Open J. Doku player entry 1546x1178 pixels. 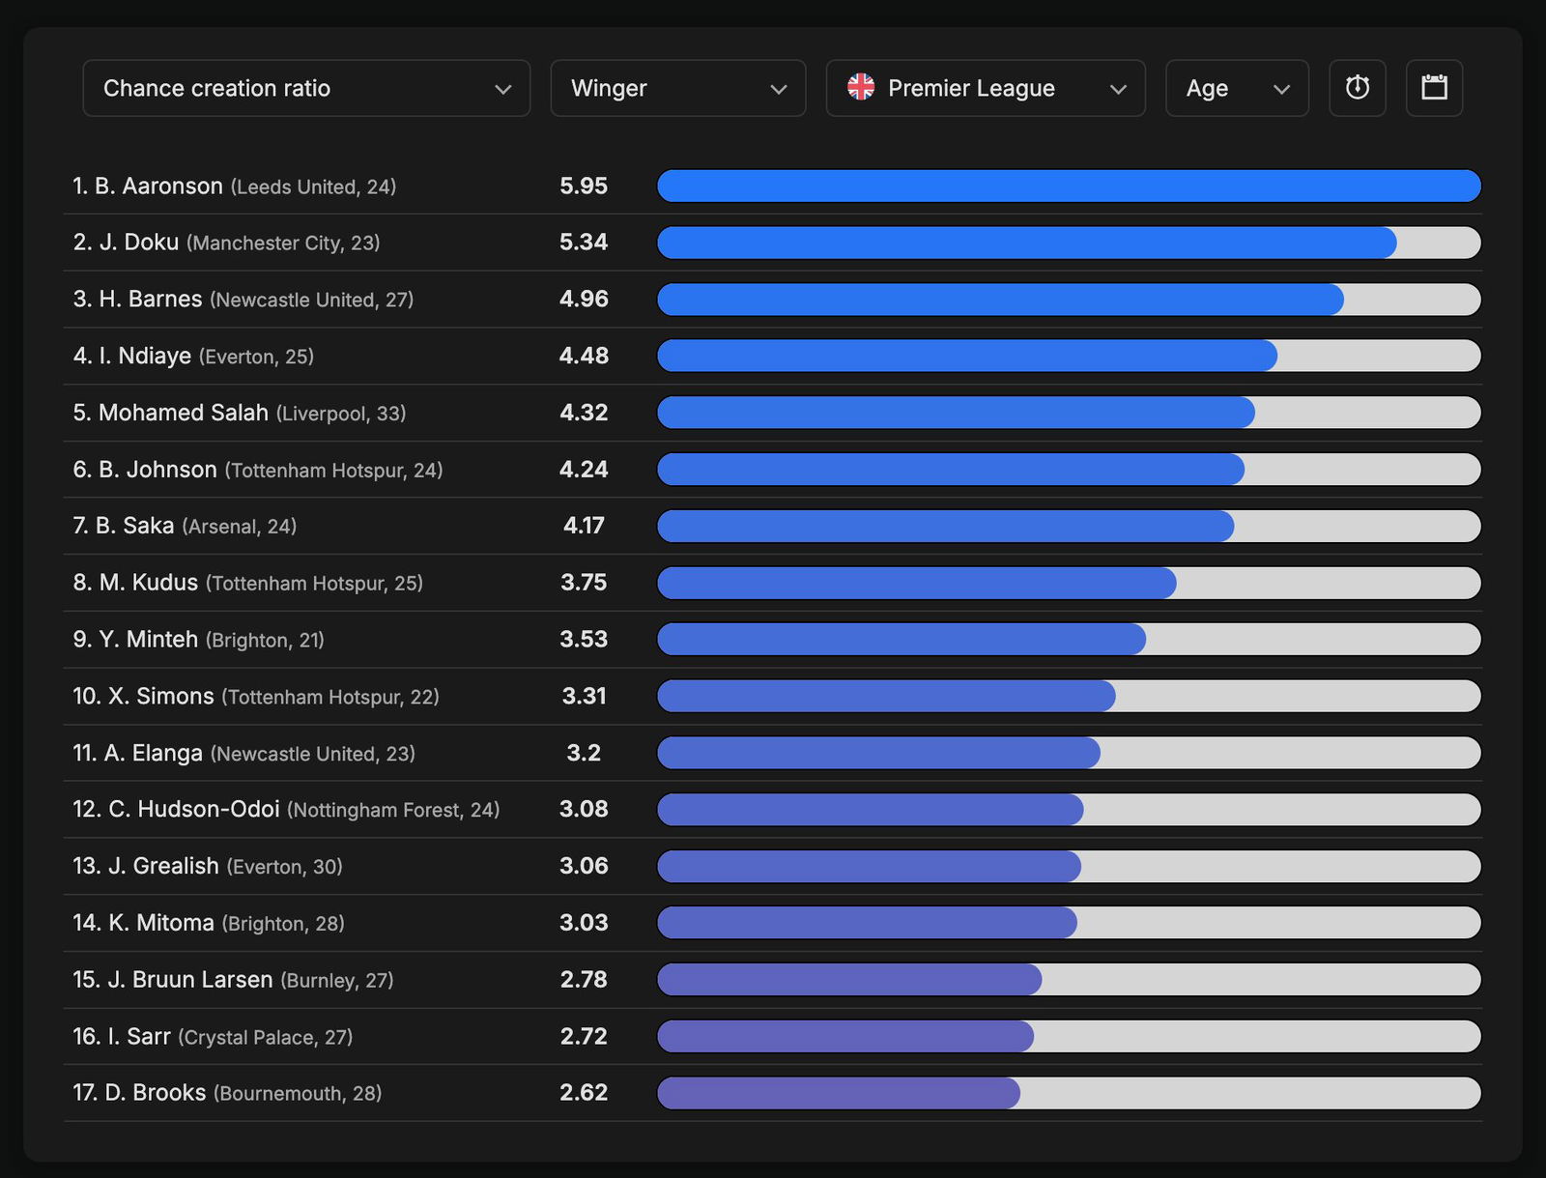(x=139, y=243)
